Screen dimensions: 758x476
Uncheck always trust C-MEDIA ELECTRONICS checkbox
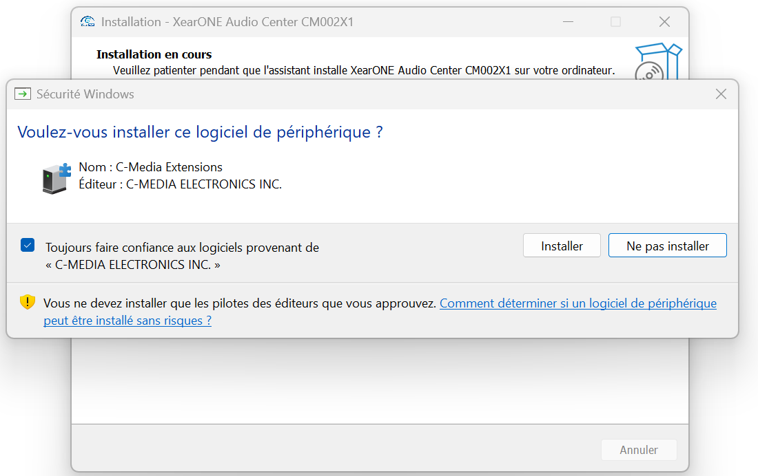click(x=28, y=246)
